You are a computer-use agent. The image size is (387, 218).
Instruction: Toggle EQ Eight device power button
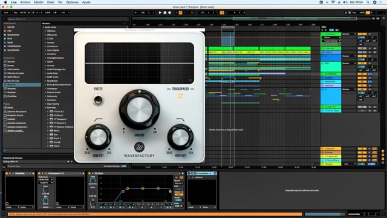89,174
